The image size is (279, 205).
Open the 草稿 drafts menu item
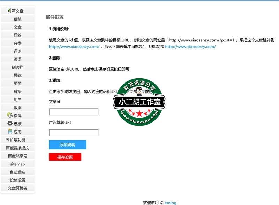click(17, 19)
